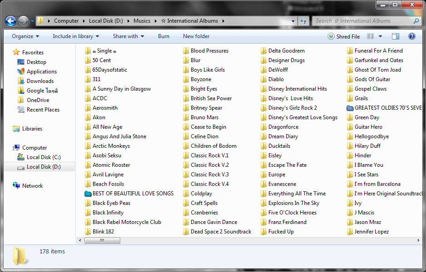Screen dimensions: 426x272
Task: Click the change view icon
Action: [x=370, y=36]
